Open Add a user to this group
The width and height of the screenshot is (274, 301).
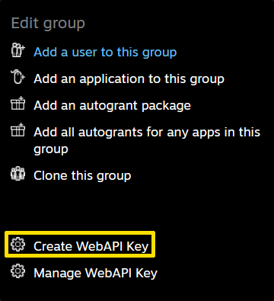pyautogui.click(x=105, y=53)
